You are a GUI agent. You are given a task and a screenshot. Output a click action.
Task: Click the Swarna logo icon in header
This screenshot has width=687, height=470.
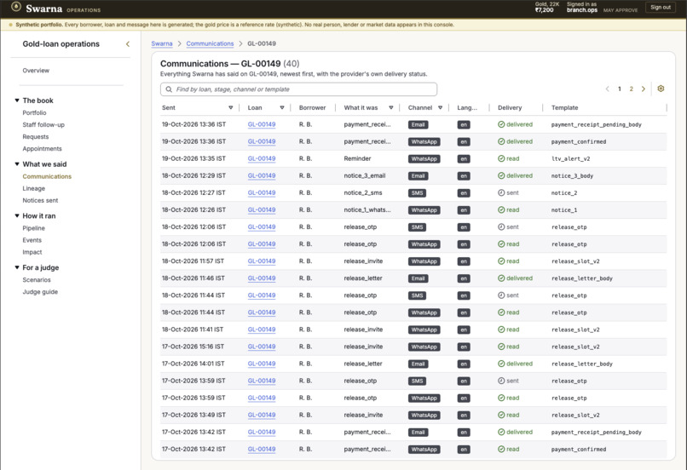(16, 7)
